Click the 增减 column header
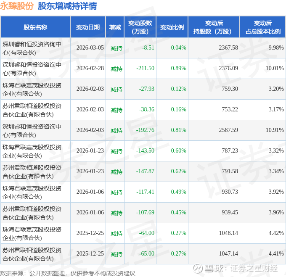Viewport: 286px width, 277px height. click(x=115, y=27)
